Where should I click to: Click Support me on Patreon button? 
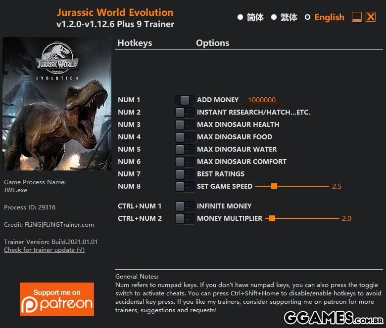coord(57,299)
